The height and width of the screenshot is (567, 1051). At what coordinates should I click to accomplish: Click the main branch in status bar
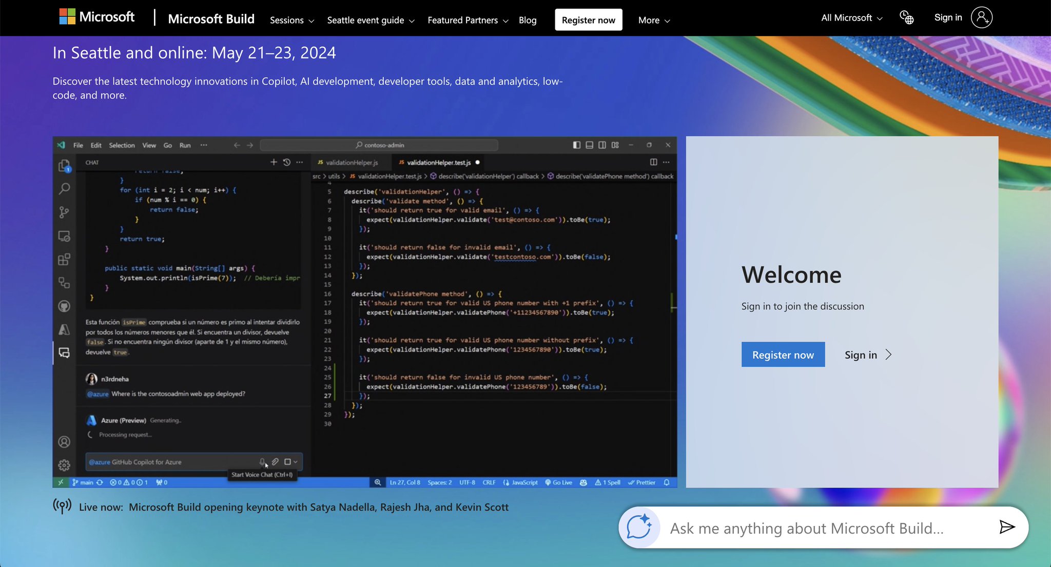(83, 482)
